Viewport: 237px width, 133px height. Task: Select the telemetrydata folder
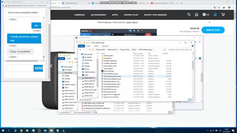[x=108, y=56]
